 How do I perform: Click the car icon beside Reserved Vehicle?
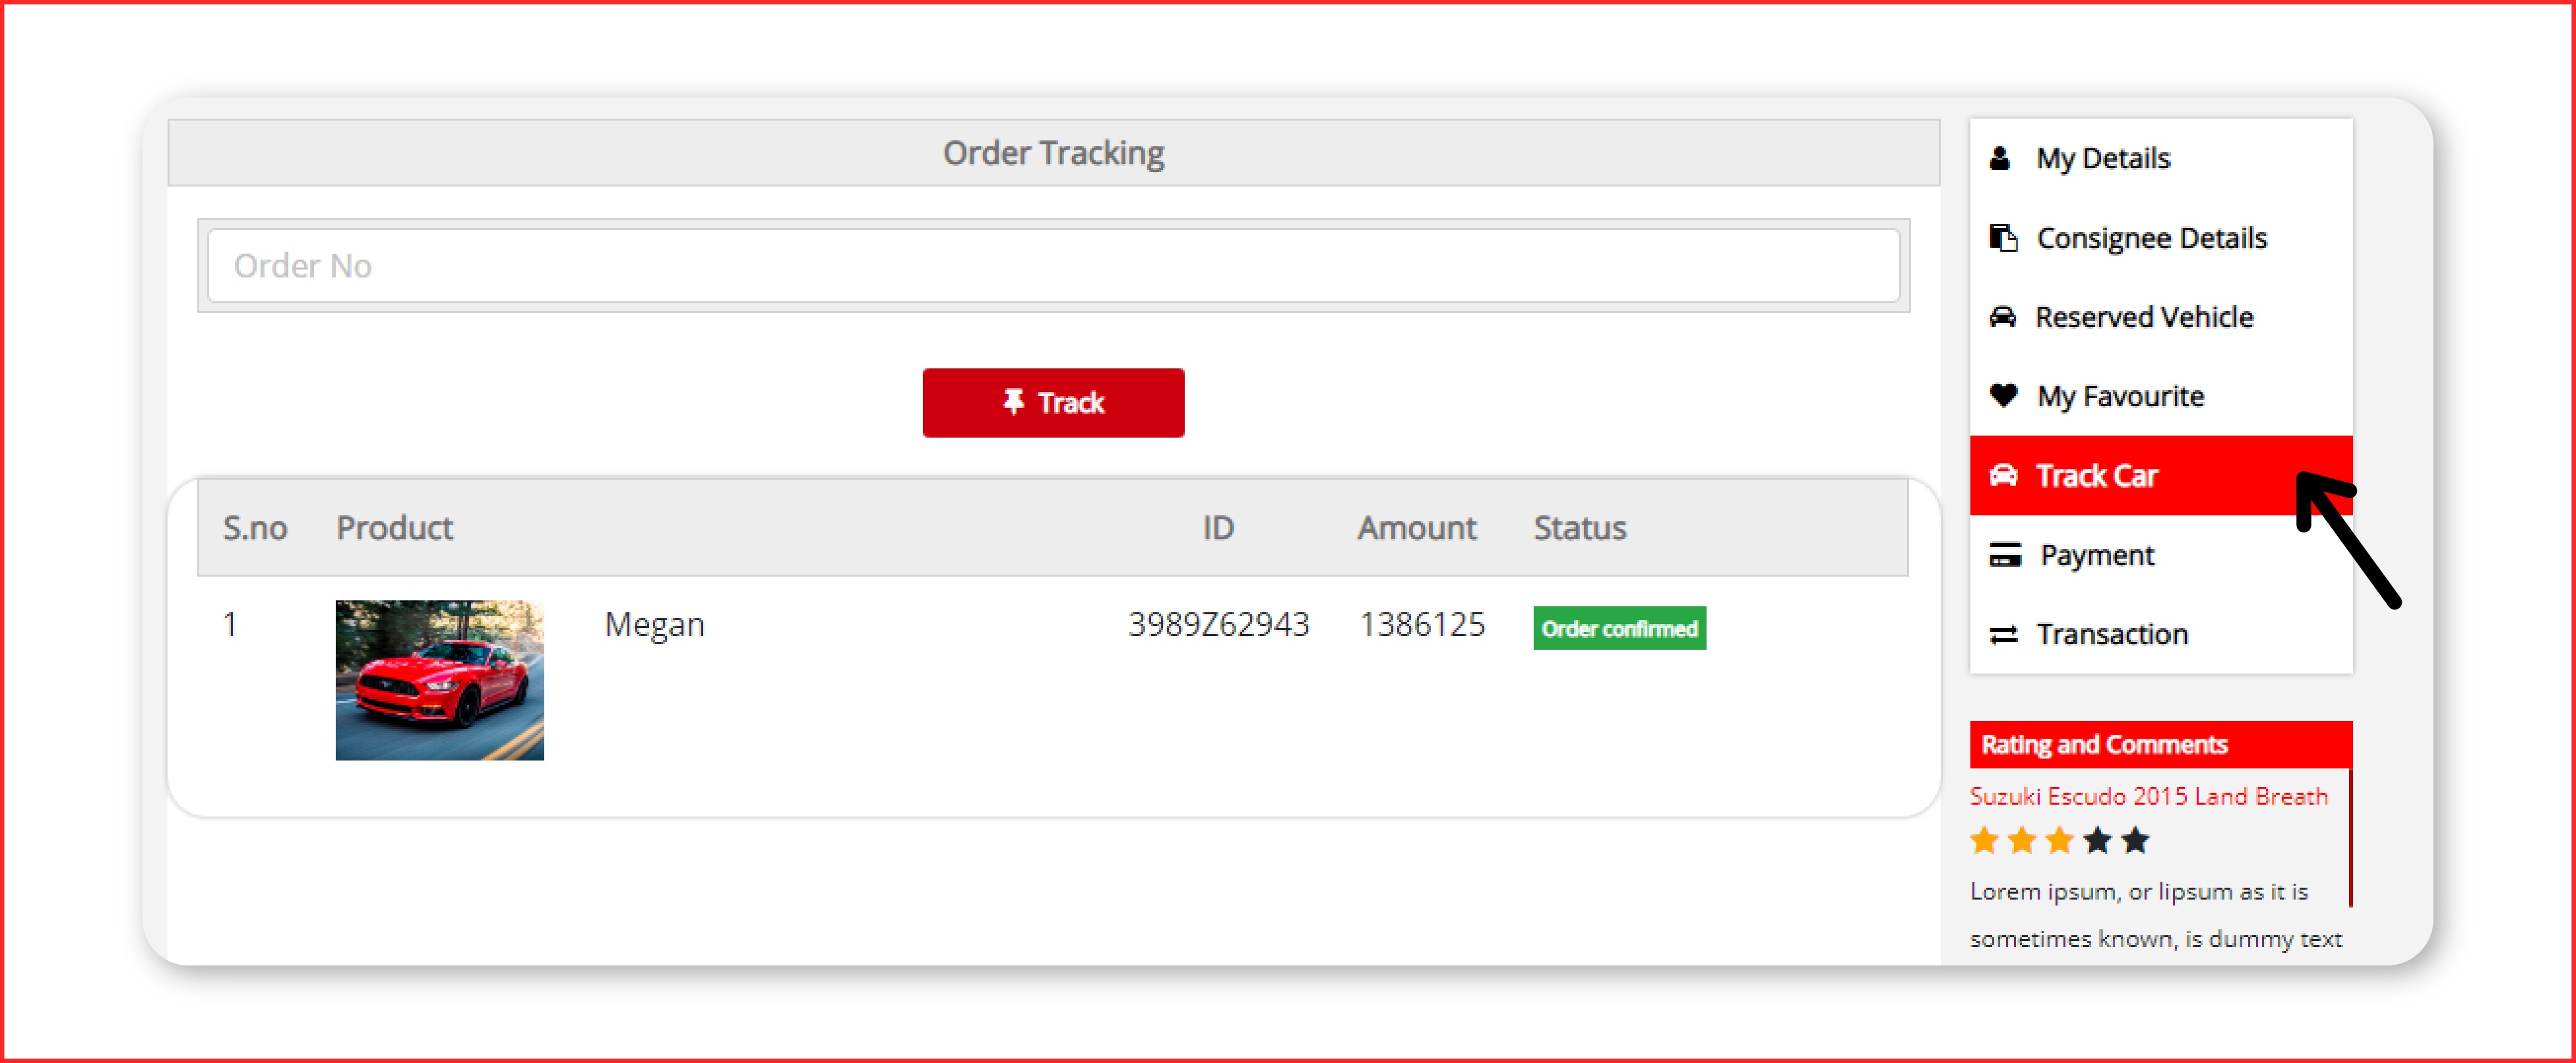click(x=2002, y=317)
